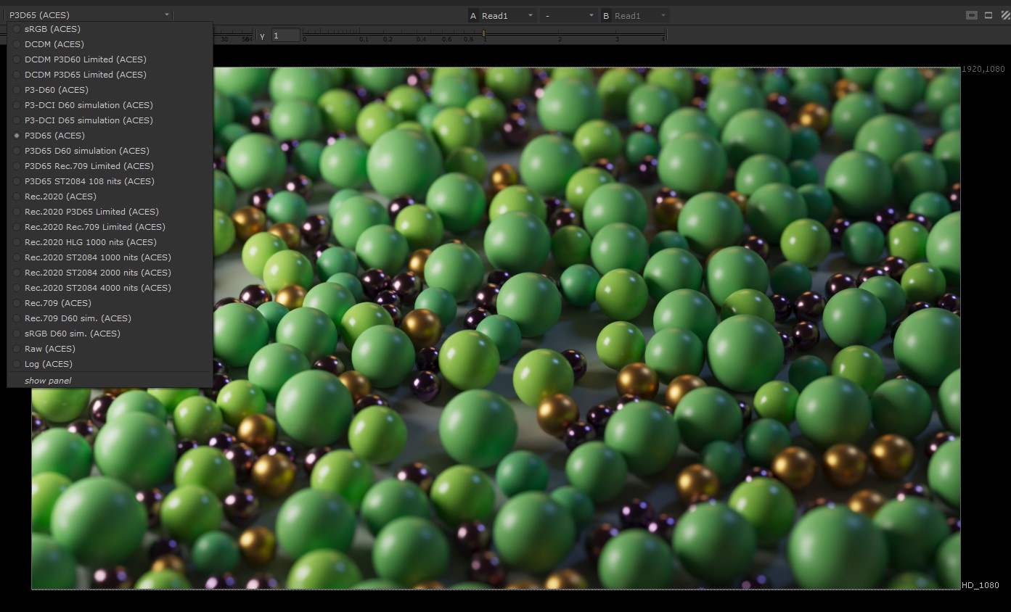Choose Rec.709 (ACES) view transform
This screenshot has width=1011, height=612.
pyautogui.click(x=58, y=303)
